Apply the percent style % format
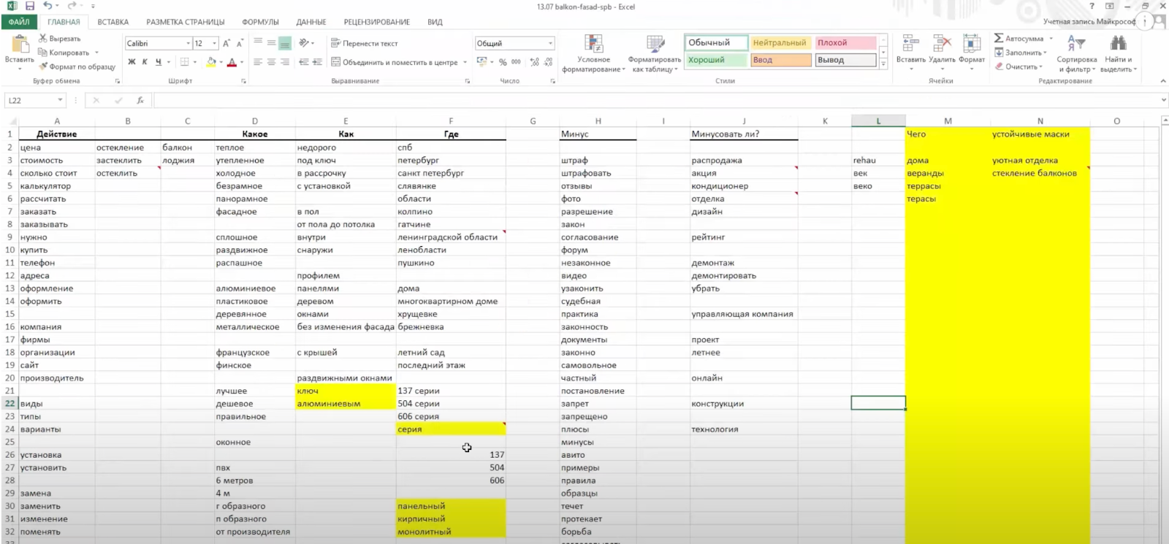 pyautogui.click(x=503, y=62)
